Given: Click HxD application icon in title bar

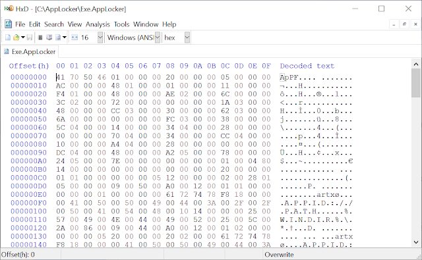Looking at the screenshot, I should [x=9, y=9].
